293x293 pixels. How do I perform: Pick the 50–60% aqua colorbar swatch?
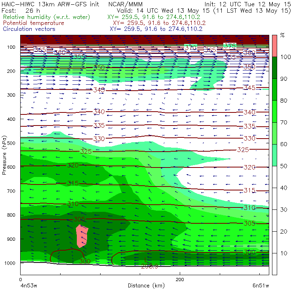274,155
